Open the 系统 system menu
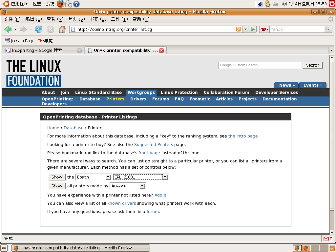The width and height of the screenshot is (336, 252). 50,4
